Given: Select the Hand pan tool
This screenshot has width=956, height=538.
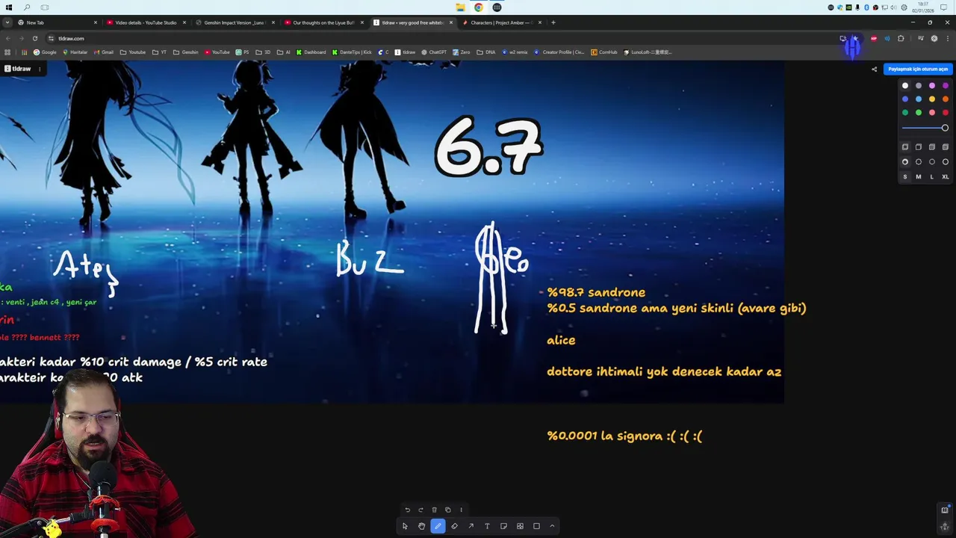Looking at the screenshot, I should tap(421, 526).
